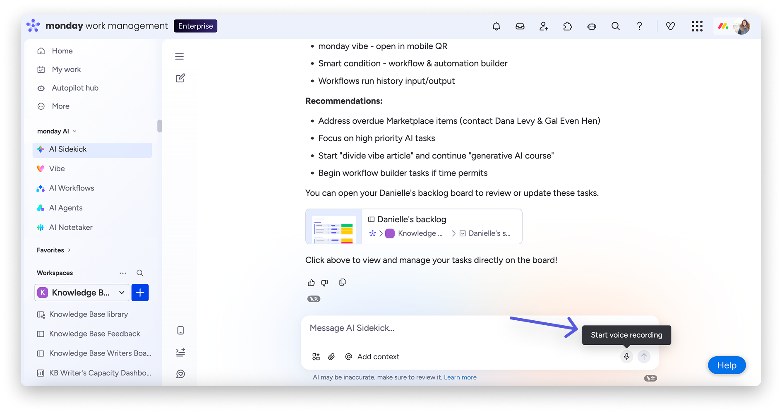Click the add-list icon in chat rail

180,352
